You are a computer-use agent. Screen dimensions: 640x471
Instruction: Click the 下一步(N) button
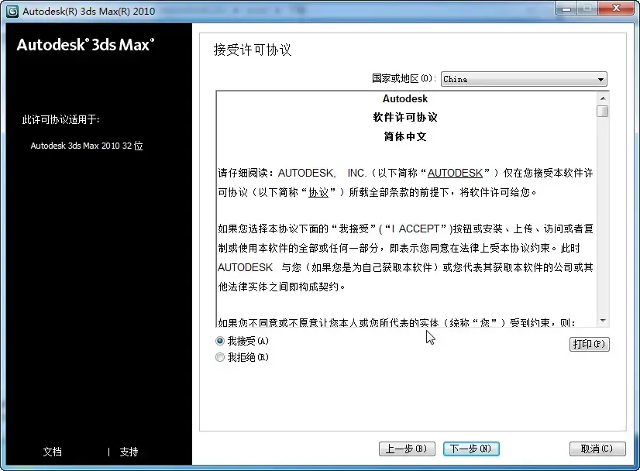click(471, 449)
